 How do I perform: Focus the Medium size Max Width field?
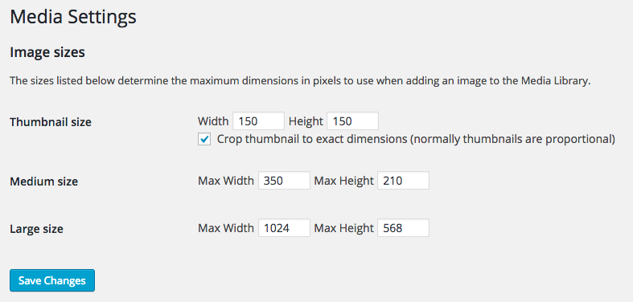[284, 180]
